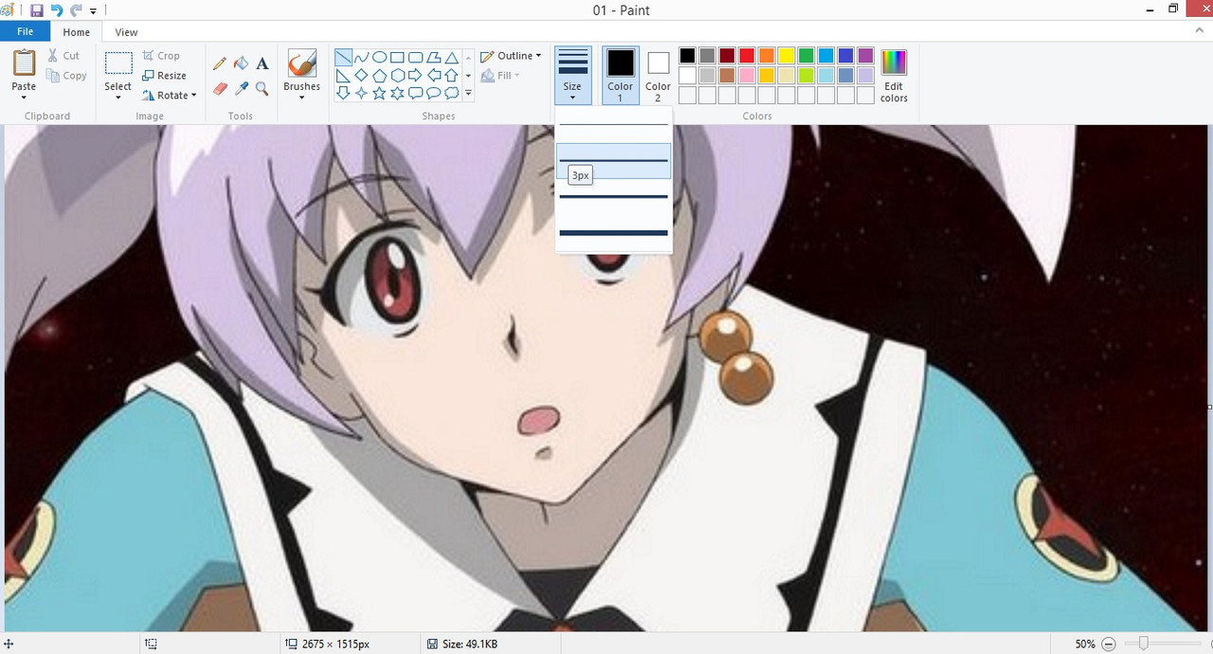The width and height of the screenshot is (1213, 654).
Task: Open Edit colors
Action: tap(894, 76)
